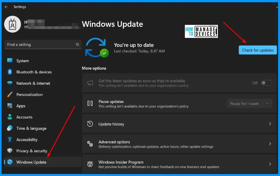Click the Windows Update page title
Screen dimensions: 280x176
tap(112, 24)
